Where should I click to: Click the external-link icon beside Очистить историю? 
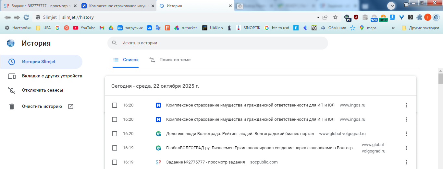tap(71, 106)
